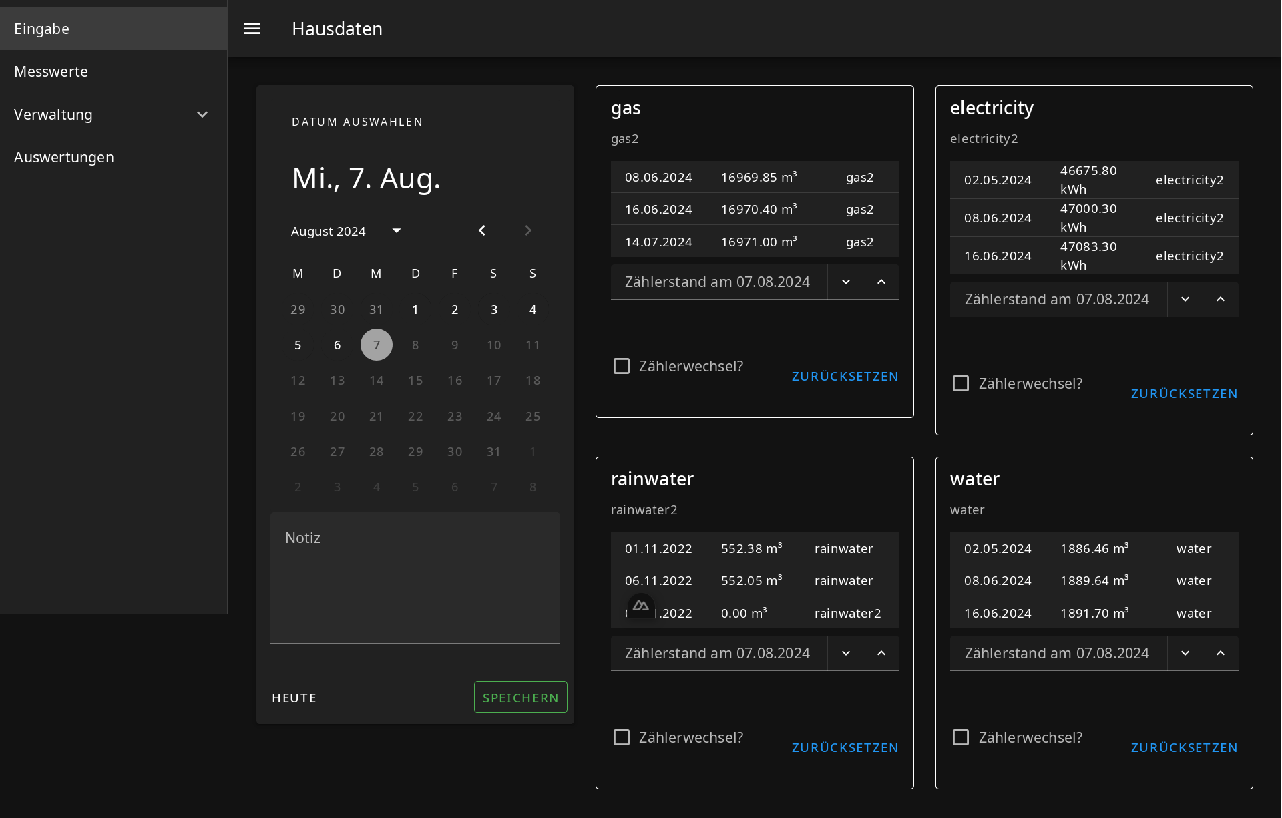This screenshot has height=818, width=1282.
Task: Reset the water meter entry
Action: [x=1184, y=748]
